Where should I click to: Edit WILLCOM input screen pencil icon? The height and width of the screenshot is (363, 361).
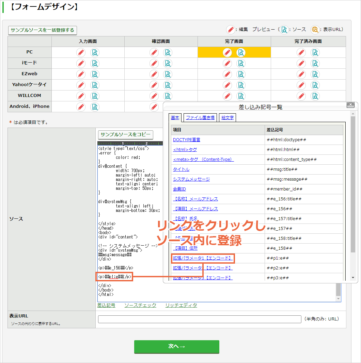coord(81,96)
